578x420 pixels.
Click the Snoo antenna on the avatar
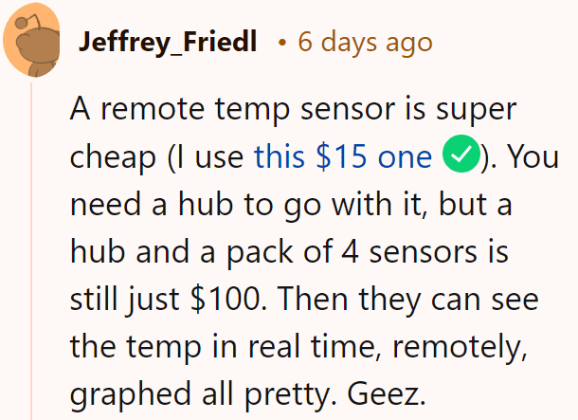27,22
